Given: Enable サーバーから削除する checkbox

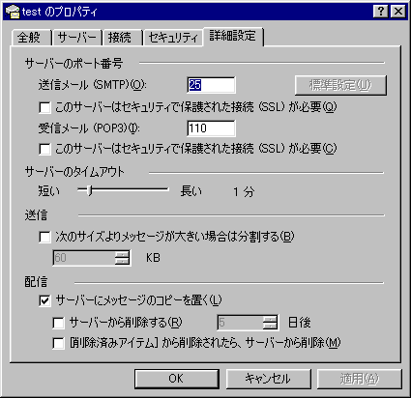Looking at the screenshot, I should [x=58, y=323].
